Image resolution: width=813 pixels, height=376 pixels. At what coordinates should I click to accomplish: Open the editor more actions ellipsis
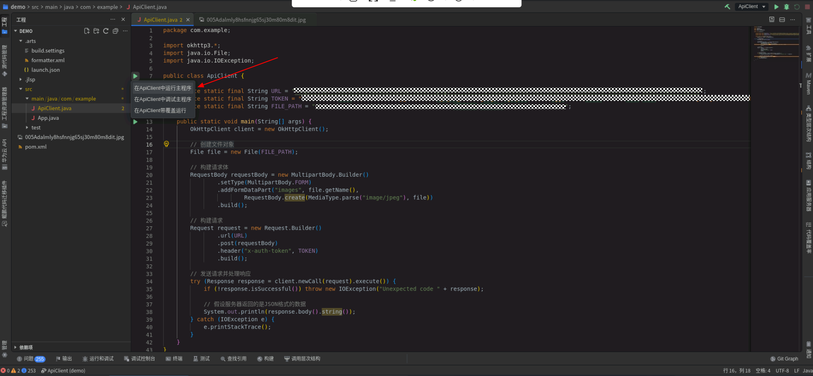click(x=792, y=20)
